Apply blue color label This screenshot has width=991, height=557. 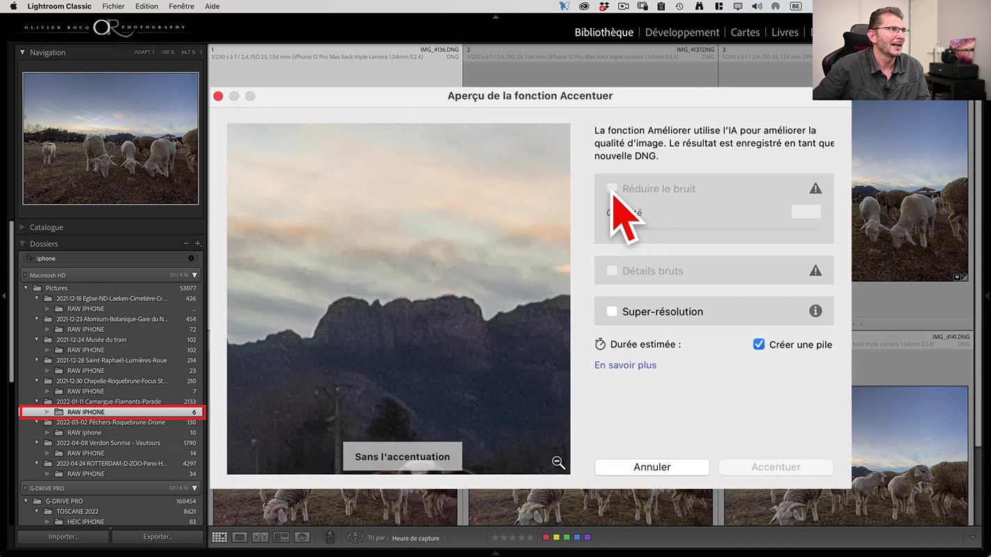(577, 538)
